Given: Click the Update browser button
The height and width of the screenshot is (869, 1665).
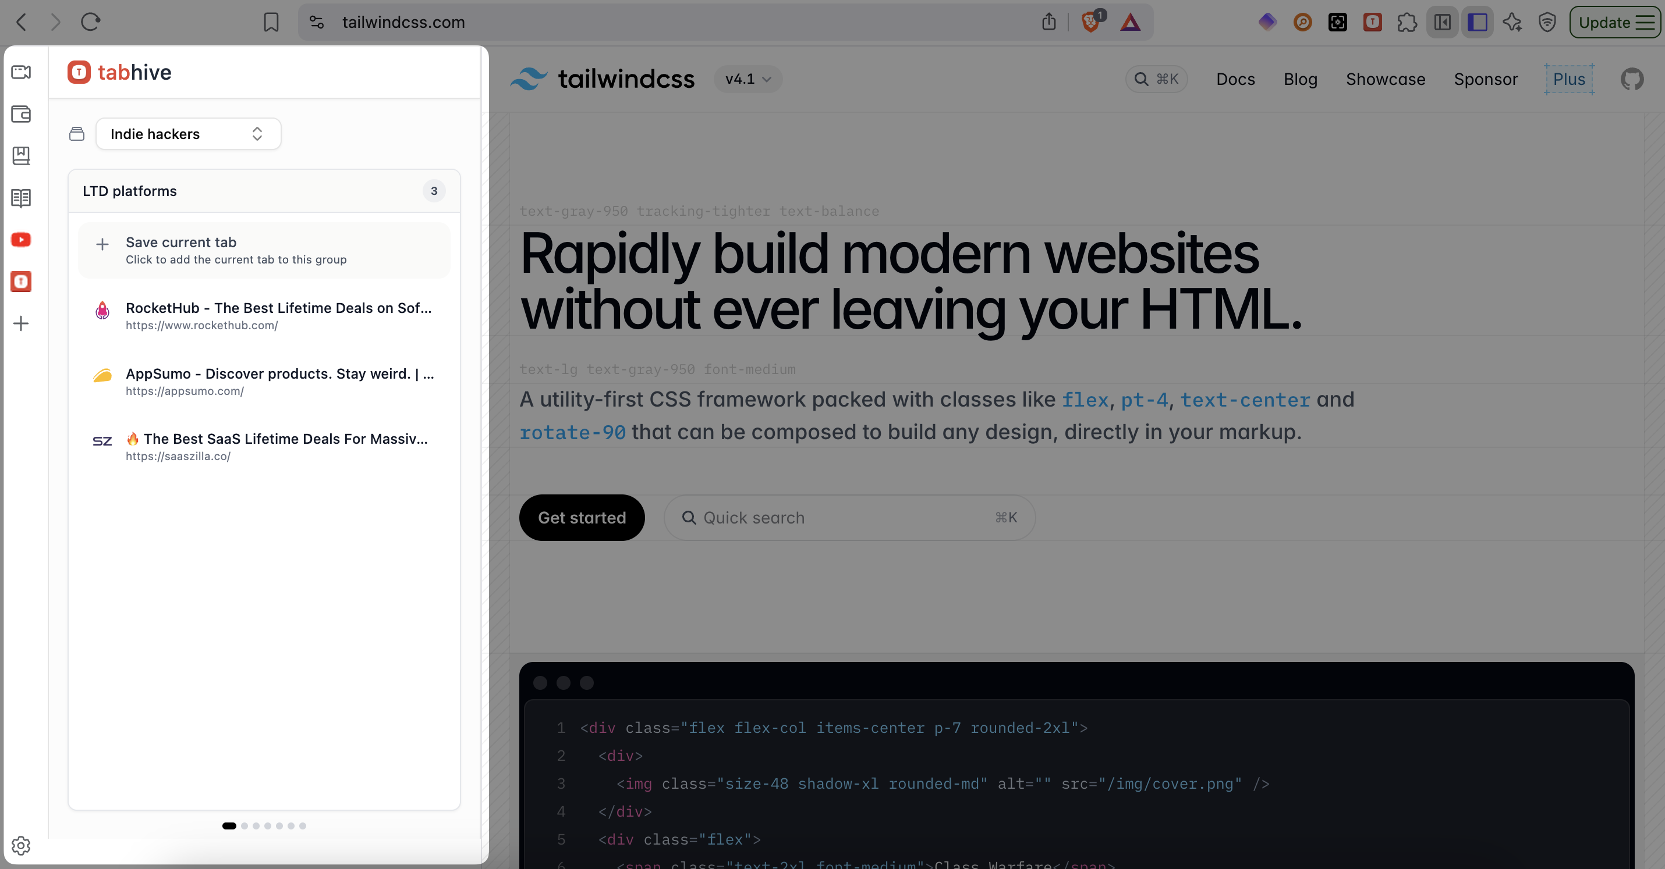Looking at the screenshot, I should click(x=1616, y=23).
